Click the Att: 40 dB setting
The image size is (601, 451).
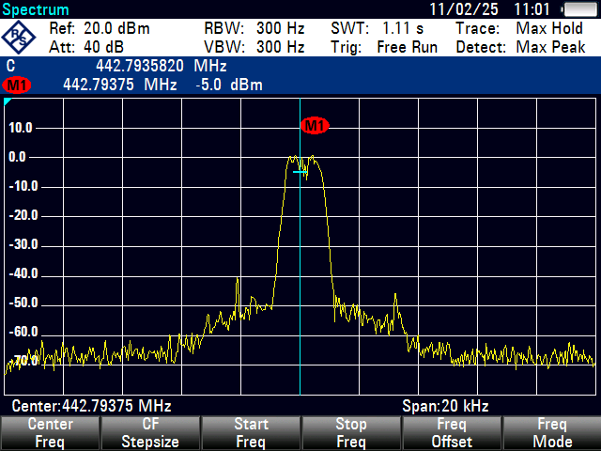click(x=86, y=47)
